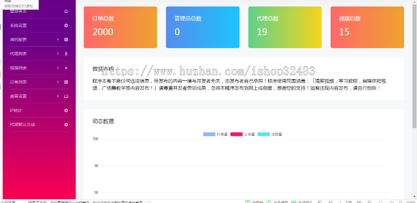Viewport: 417px width, 203px height.
Task: Click the play icon beside 视频列表
Action: click(x=66, y=68)
